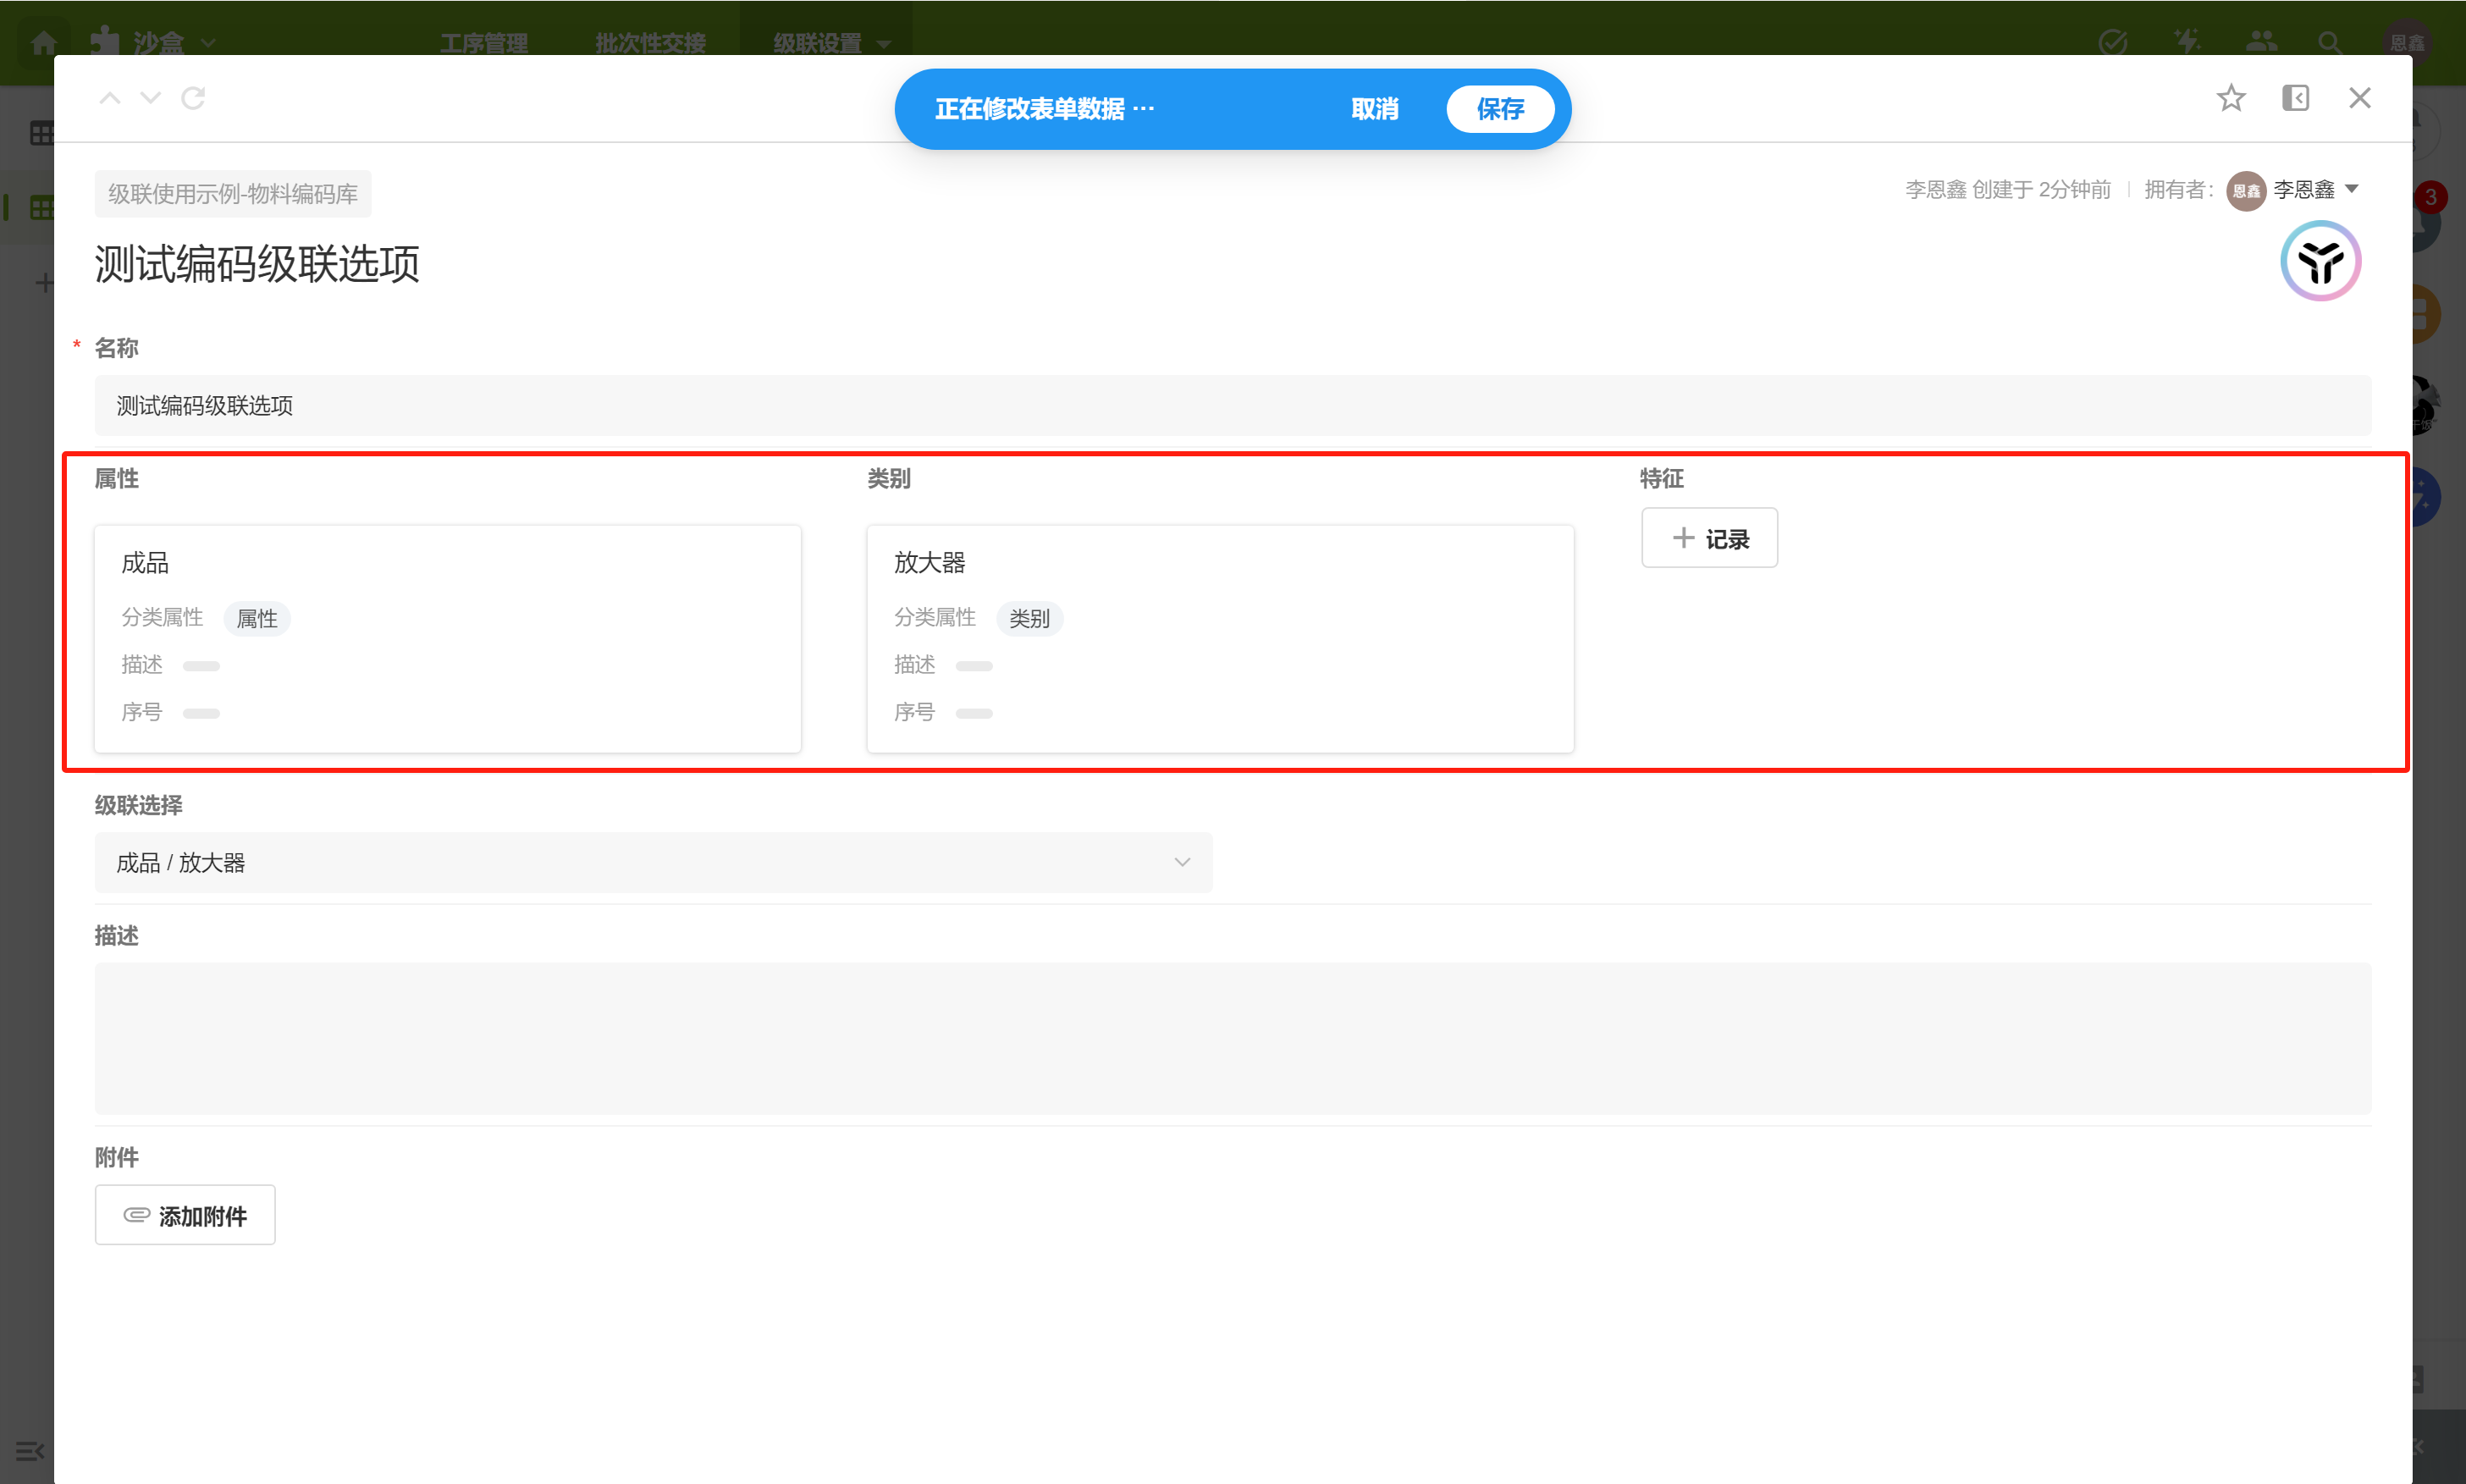The image size is (2466, 1484).
Task: Open the 放大器 category card
Action: 1219,638
